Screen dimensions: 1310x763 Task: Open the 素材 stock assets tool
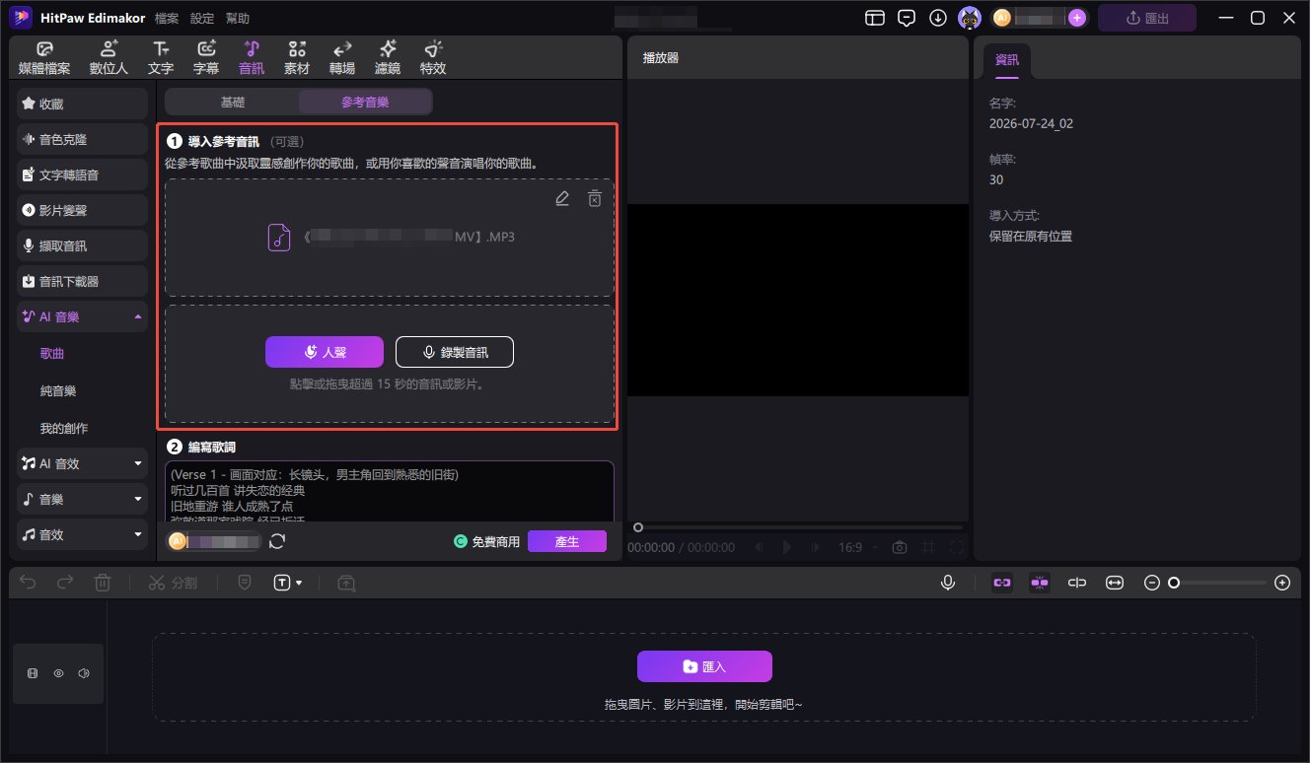pos(297,58)
